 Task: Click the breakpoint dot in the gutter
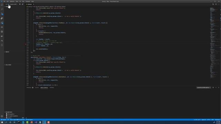tap(26, 44)
